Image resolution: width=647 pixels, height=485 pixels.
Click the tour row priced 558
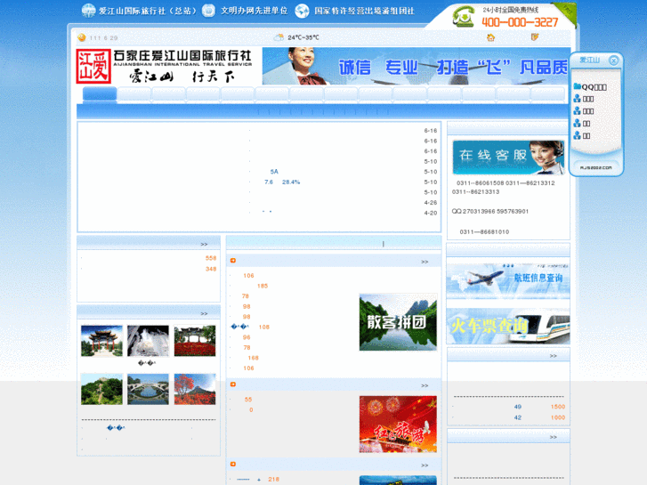tap(149, 258)
